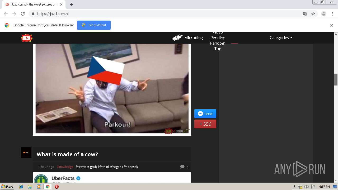The height and width of the screenshot is (190, 338).
Task: Open the Action Center flag icon
Action: point(313,187)
